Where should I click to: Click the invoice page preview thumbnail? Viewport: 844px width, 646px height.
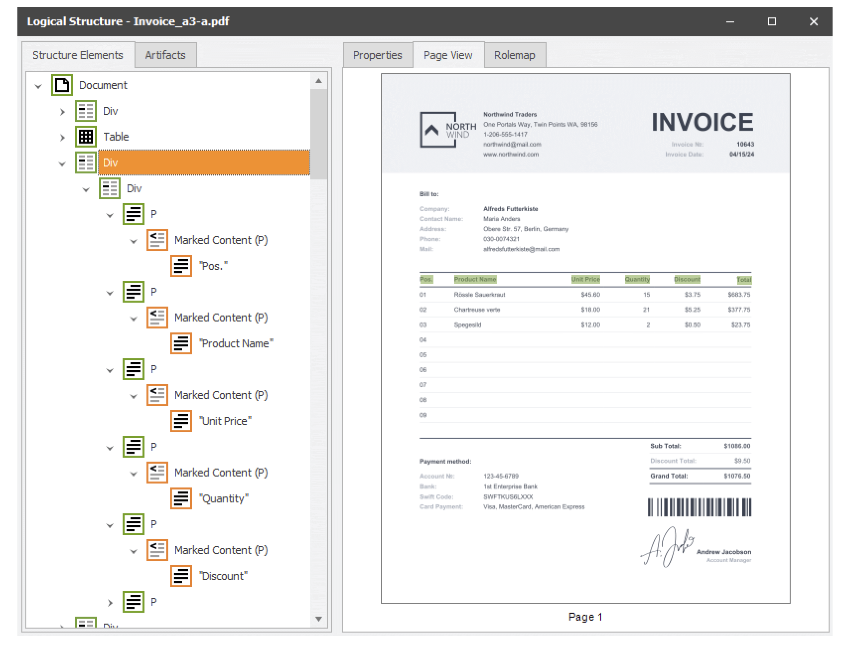585,338
